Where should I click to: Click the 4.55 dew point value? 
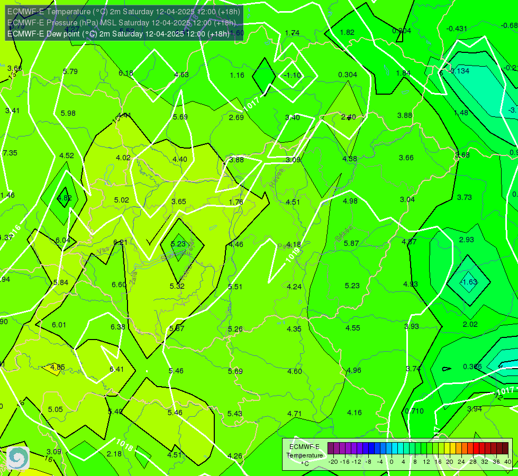353,328
